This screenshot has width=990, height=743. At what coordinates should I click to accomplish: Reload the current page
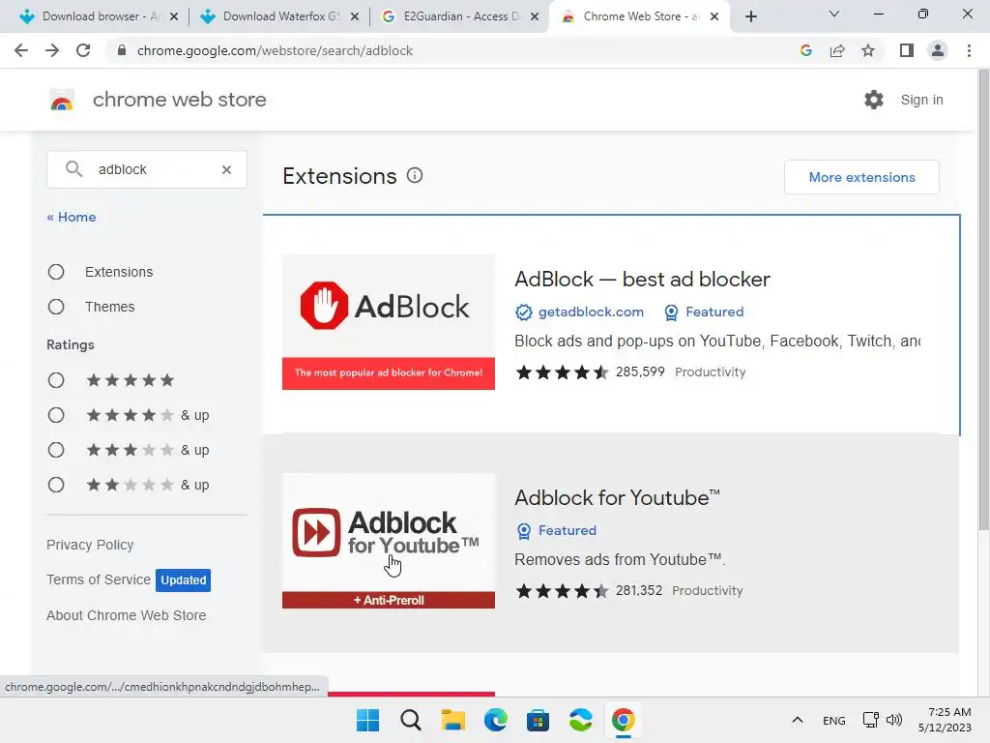pyautogui.click(x=83, y=50)
